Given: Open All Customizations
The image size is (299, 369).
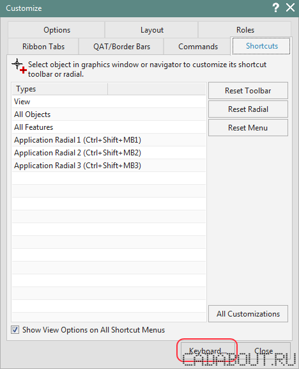Looking at the screenshot, I should [x=248, y=314].
